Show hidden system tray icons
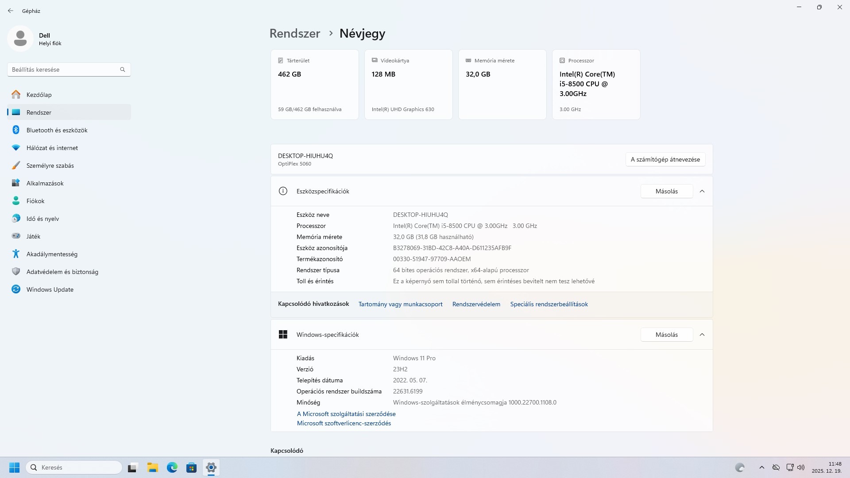The width and height of the screenshot is (850, 478). (x=761, y=467)
